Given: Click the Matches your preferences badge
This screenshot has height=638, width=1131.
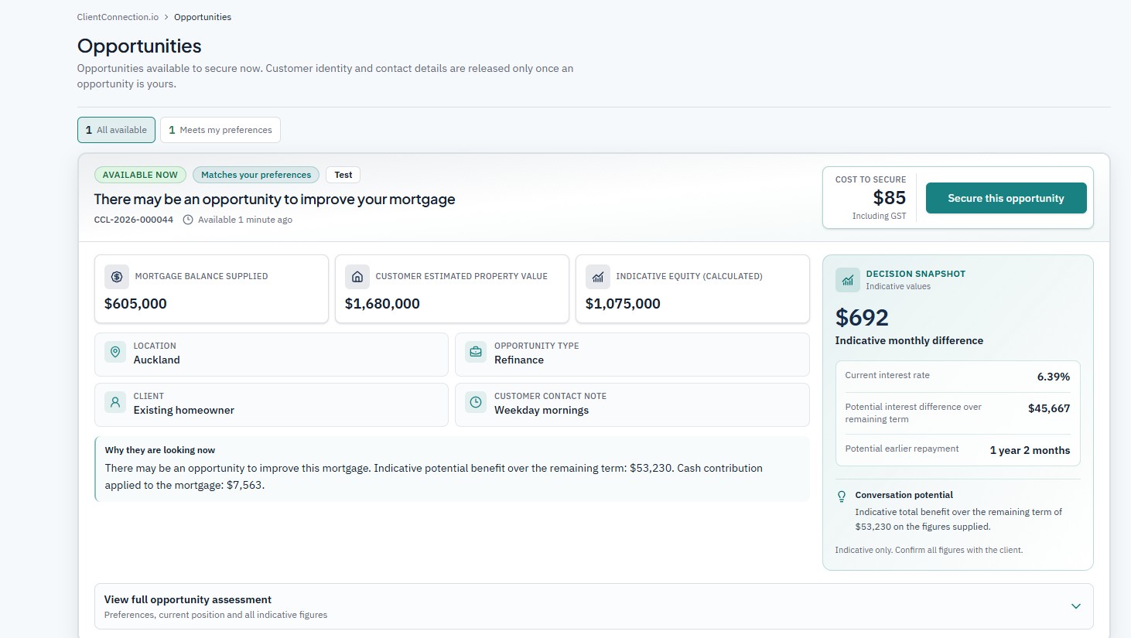Looking at the screenshot, I should pyautogui.click(x=256, y=175).
